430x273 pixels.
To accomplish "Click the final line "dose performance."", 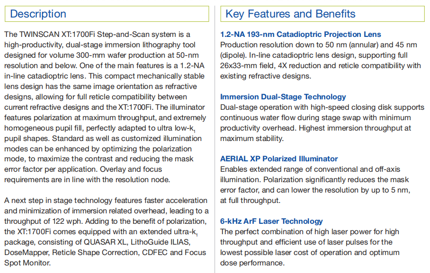I will point(252,263).
